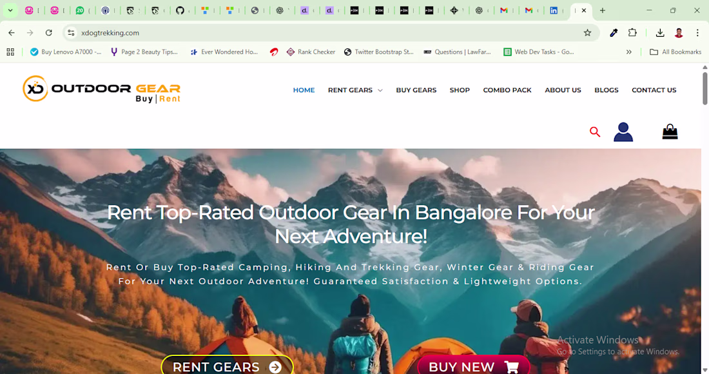Open the browser extensions puzzle icon

[632, 32]
